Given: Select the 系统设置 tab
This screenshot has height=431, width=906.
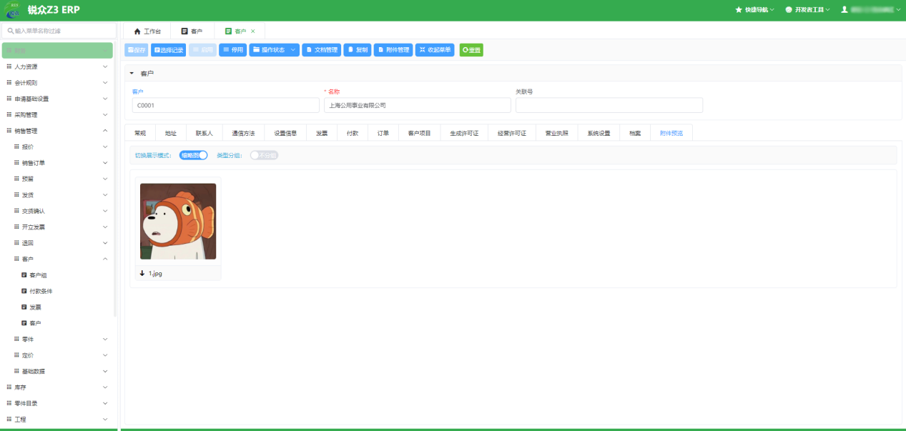Looking at the screenshot, I should click(x=599, y=134).
